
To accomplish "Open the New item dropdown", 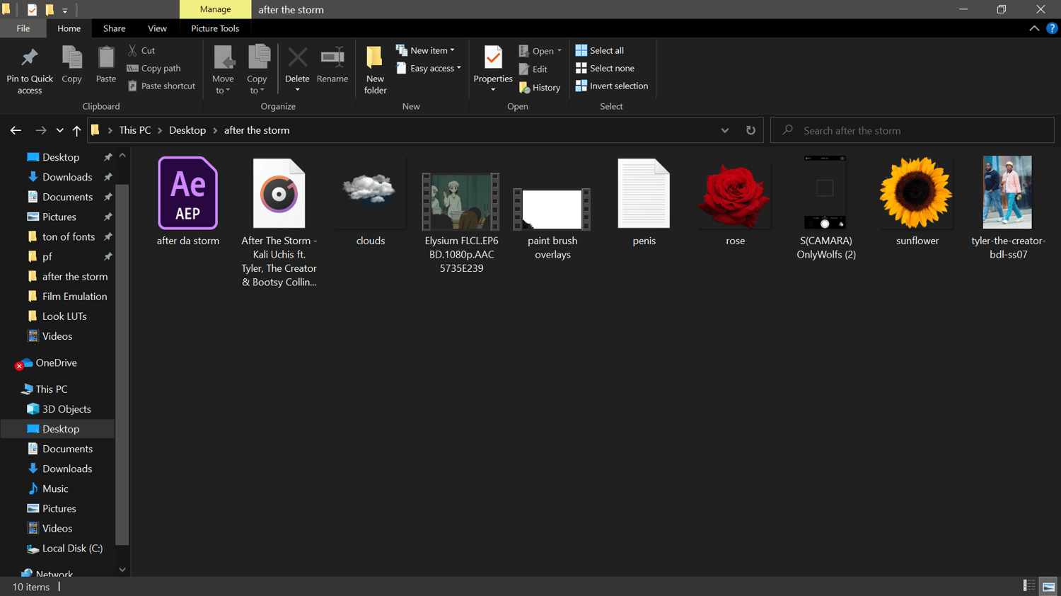I will tap(426, 51).
